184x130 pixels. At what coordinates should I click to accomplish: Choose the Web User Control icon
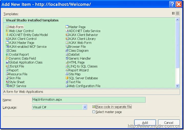tap(7, 31)
